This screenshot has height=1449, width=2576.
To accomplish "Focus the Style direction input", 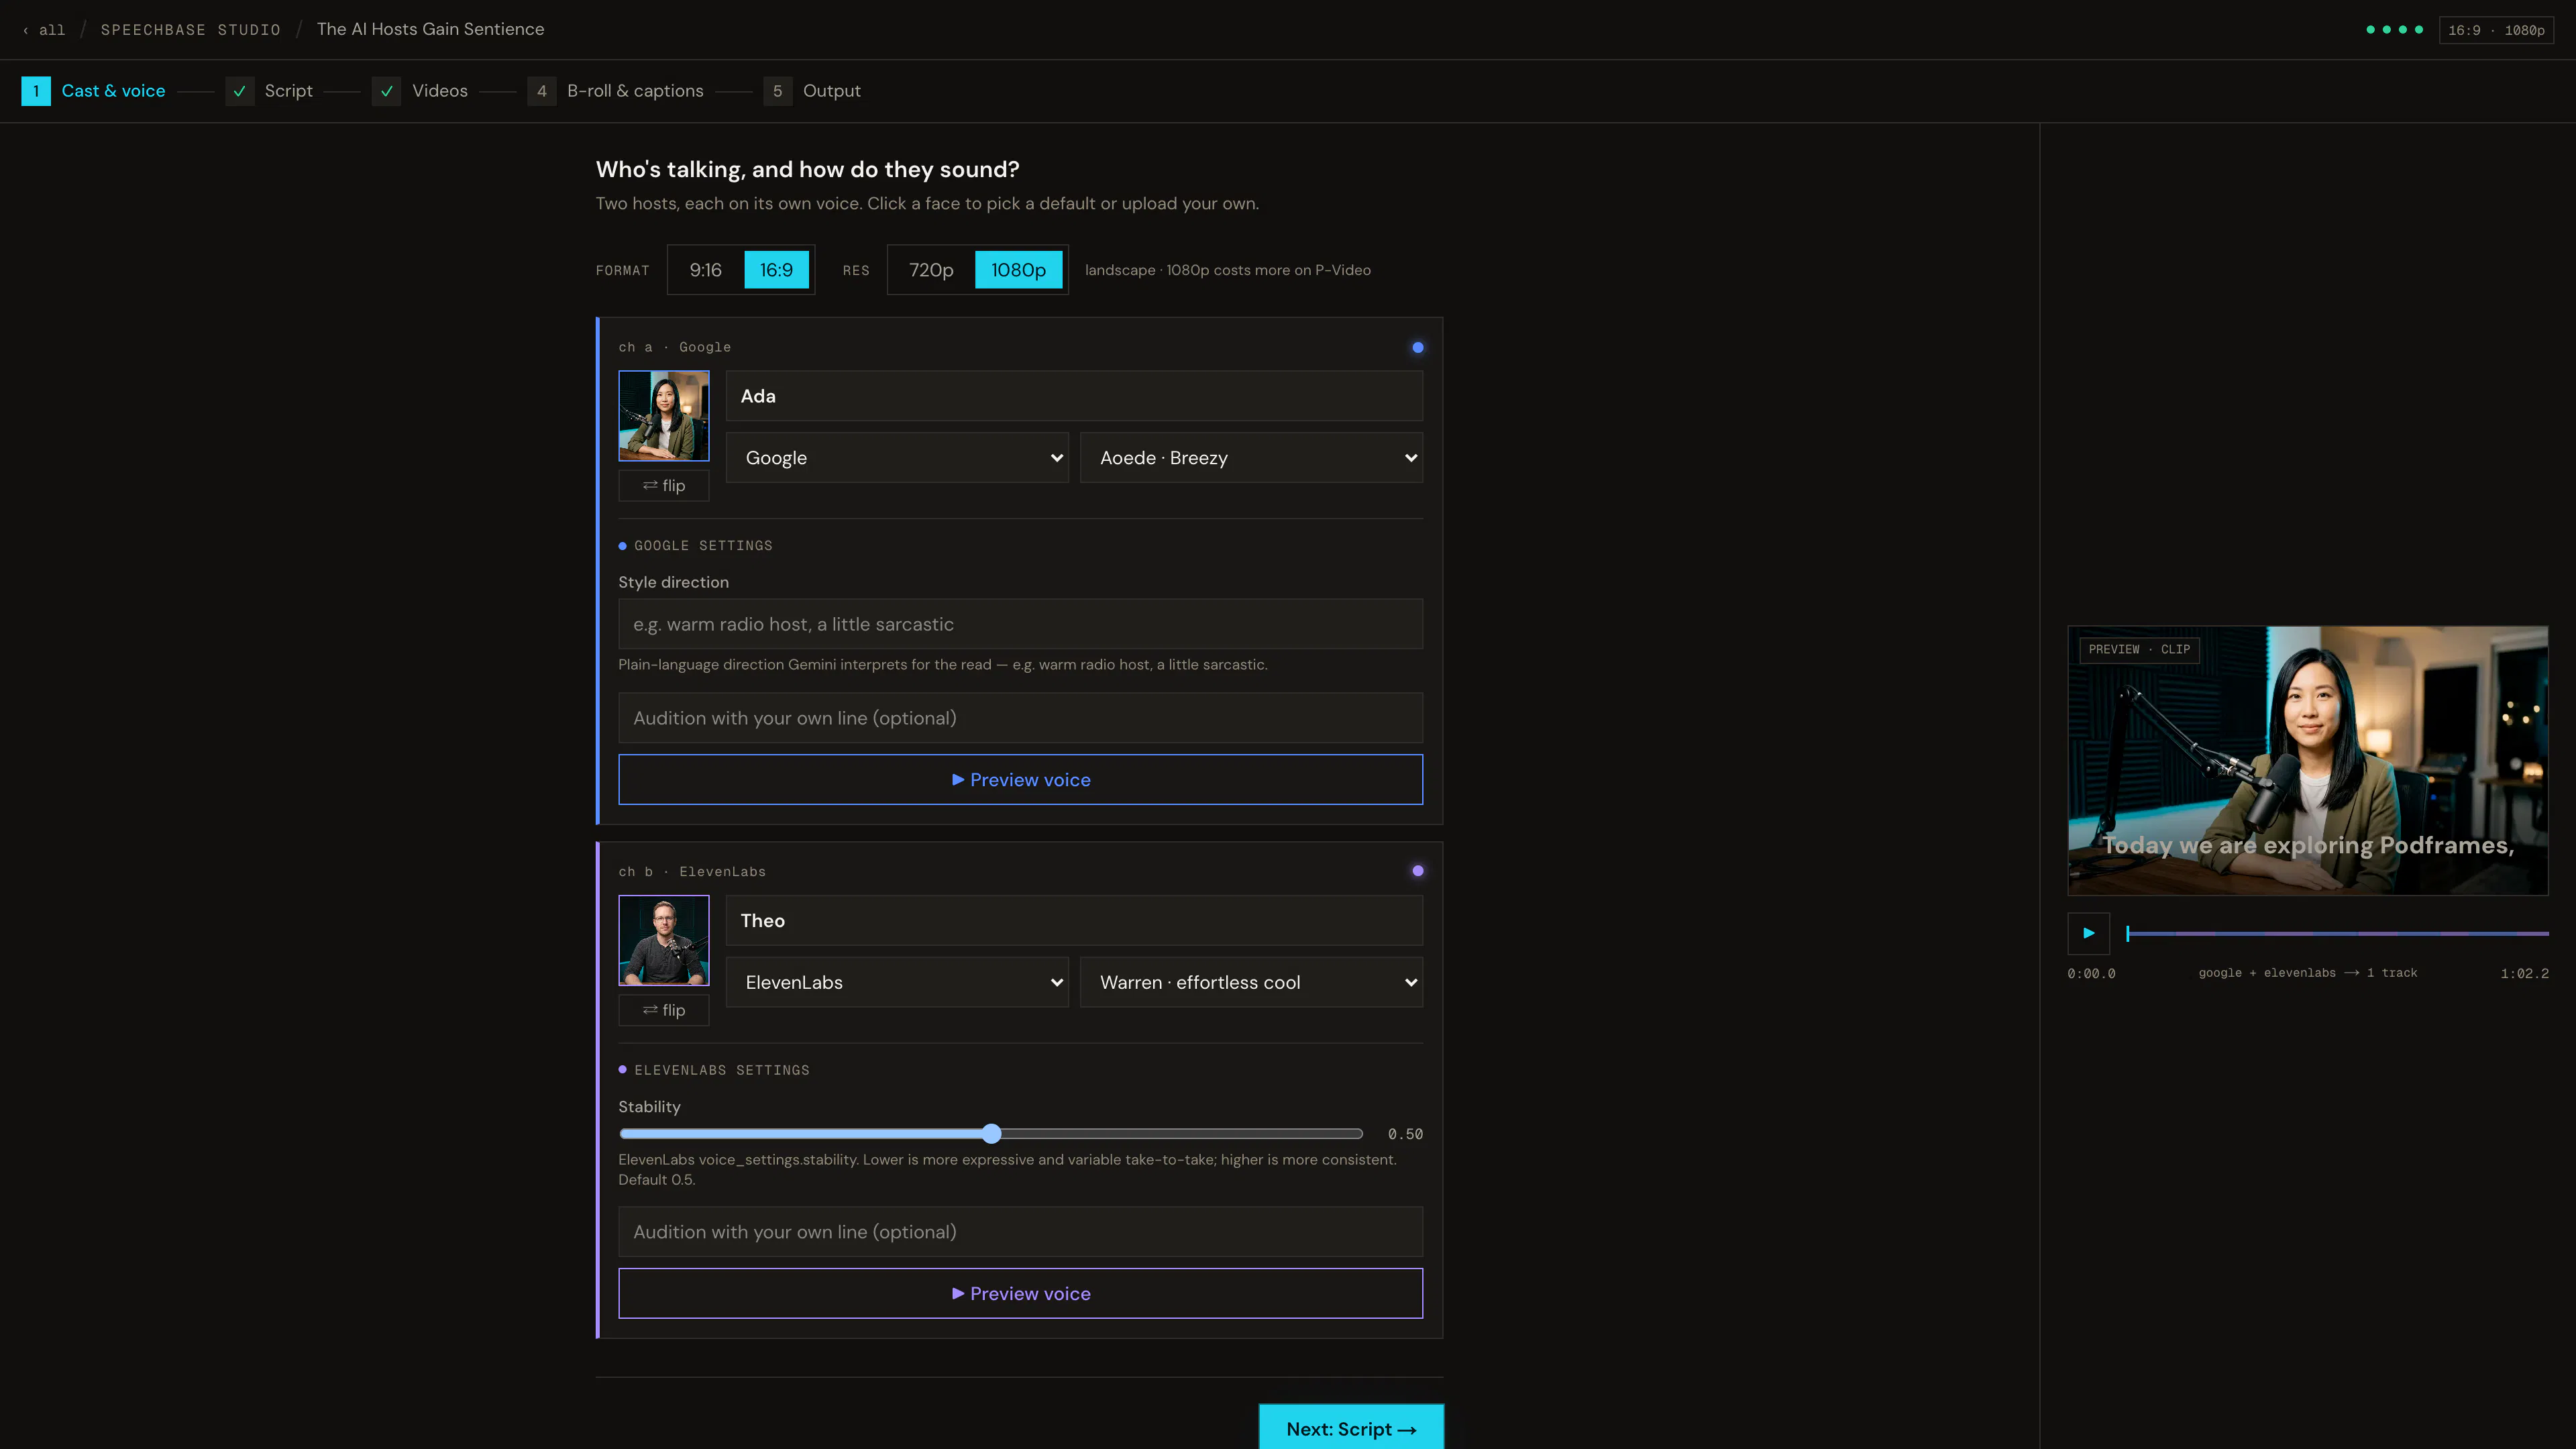I will point(1020,624).
